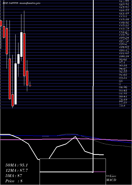Open the <<Live MACD label

111,178
